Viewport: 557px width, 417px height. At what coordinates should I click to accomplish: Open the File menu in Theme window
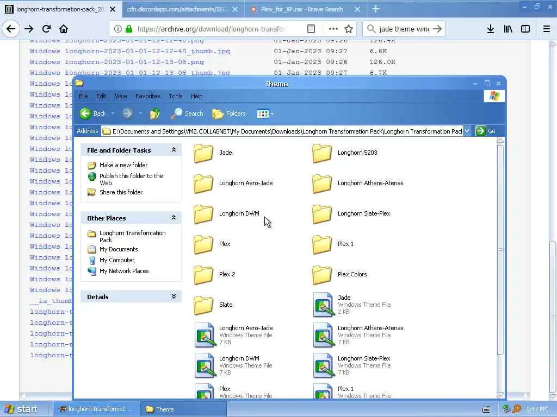[83, 96]
